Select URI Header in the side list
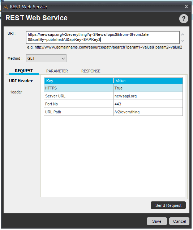193x230 pixels. (x=21, y=81)
